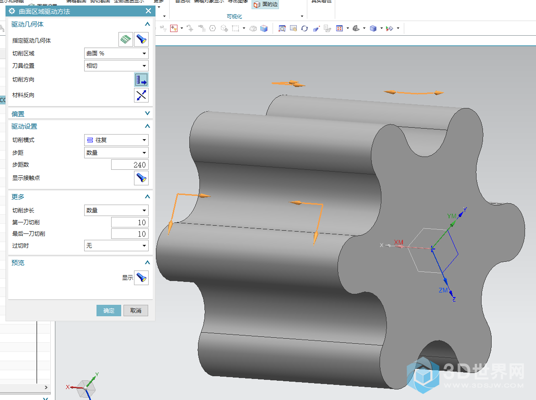
Task: Click the display contact points flashlight icon
Action: pyautogui.click(x=141, y=178)
